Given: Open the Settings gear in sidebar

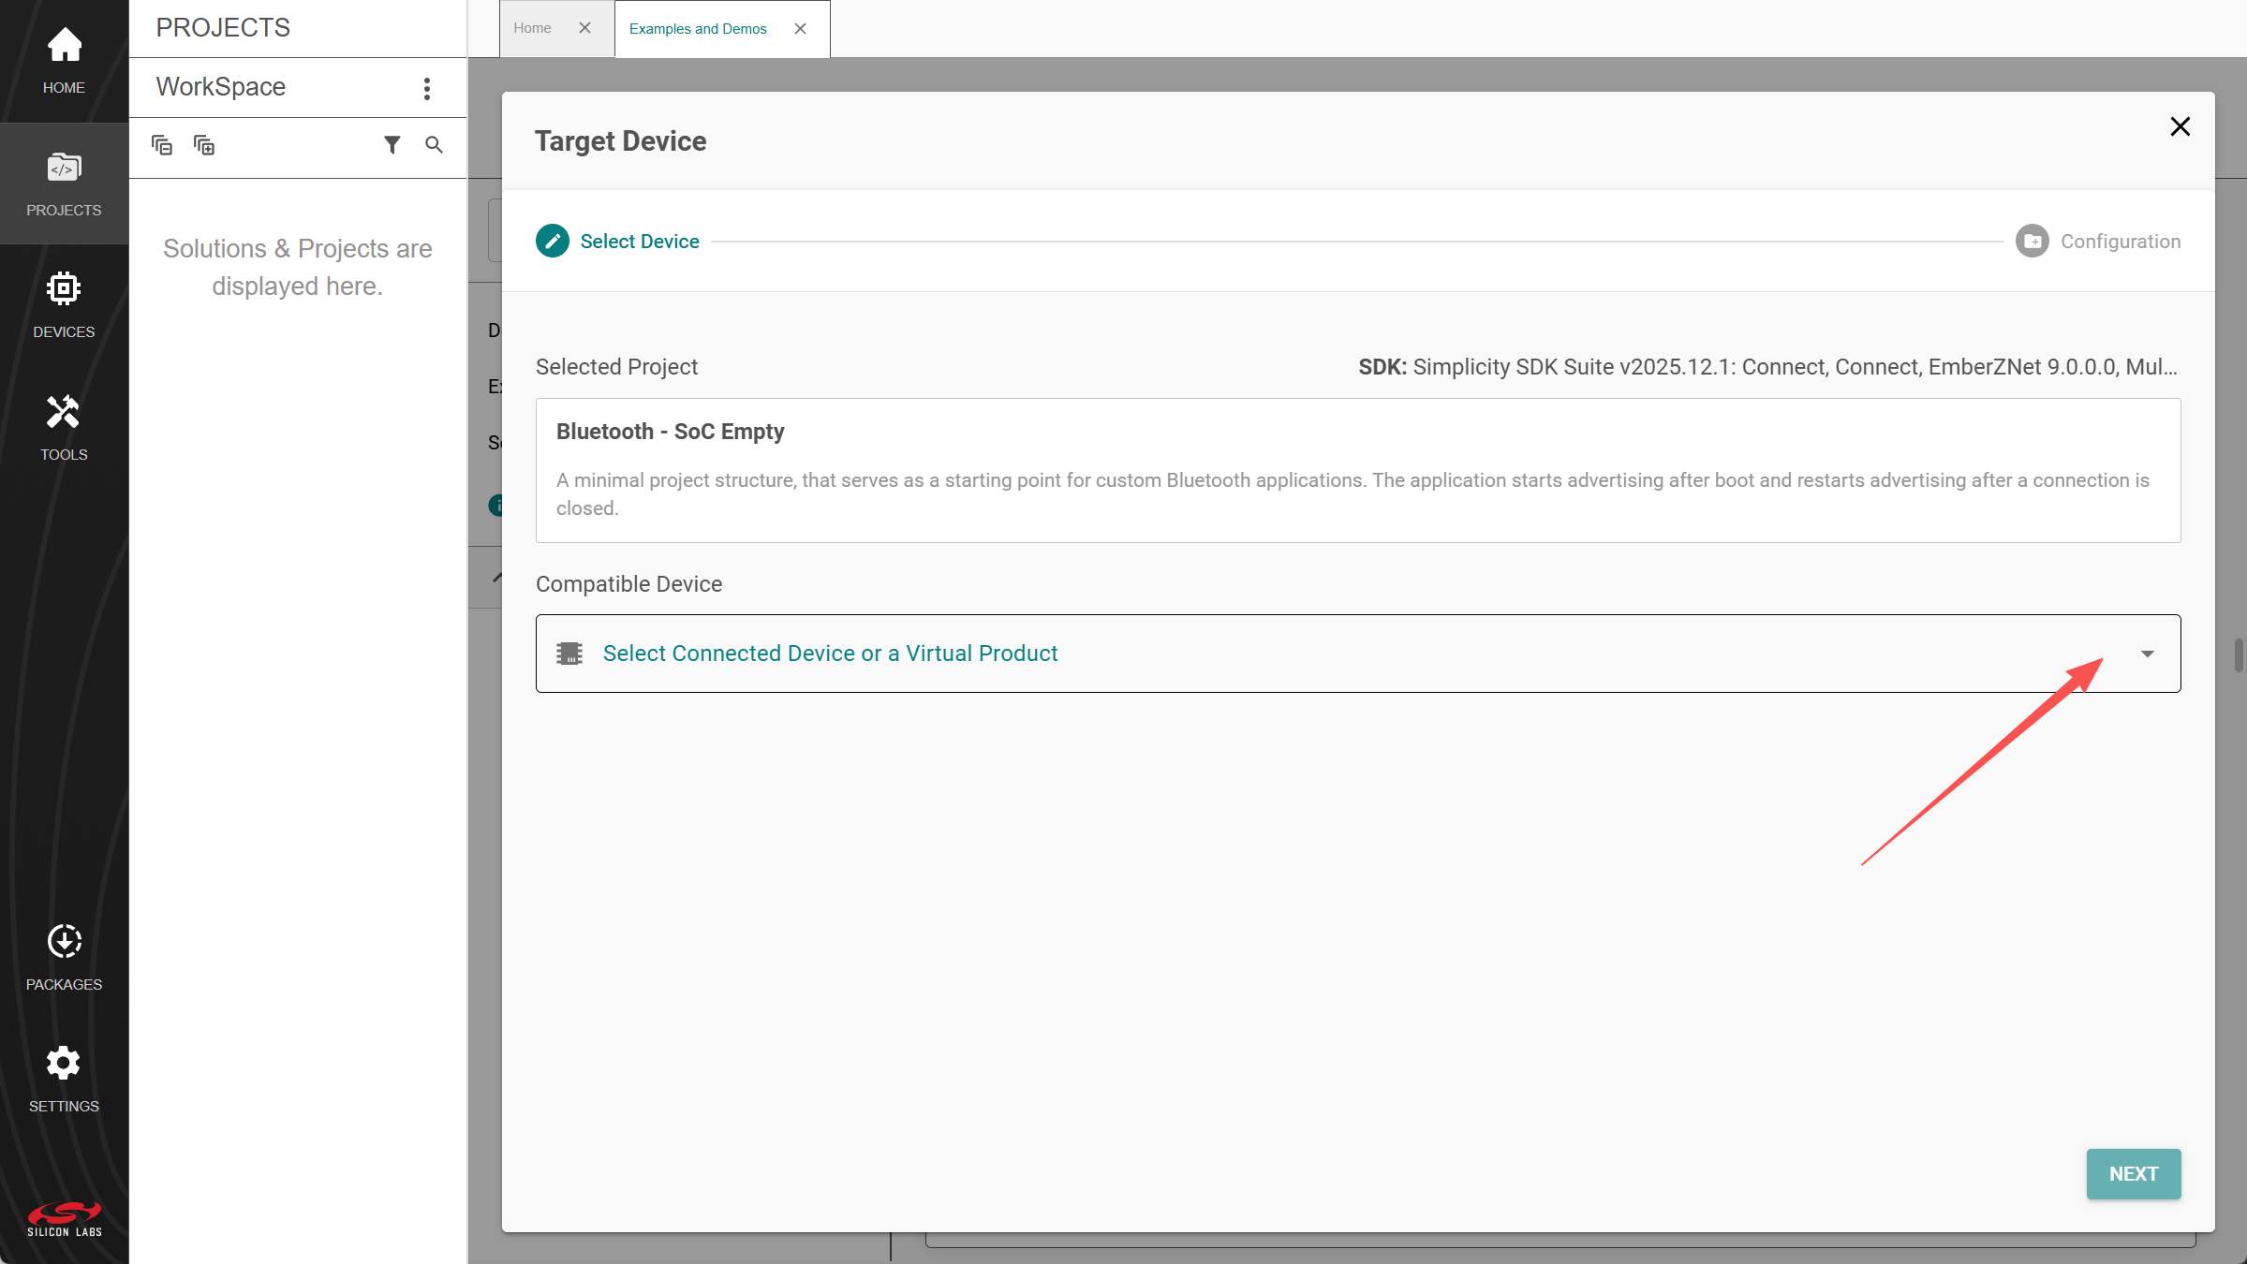Looking at the screenshot, I should (x=64, y=1079).
